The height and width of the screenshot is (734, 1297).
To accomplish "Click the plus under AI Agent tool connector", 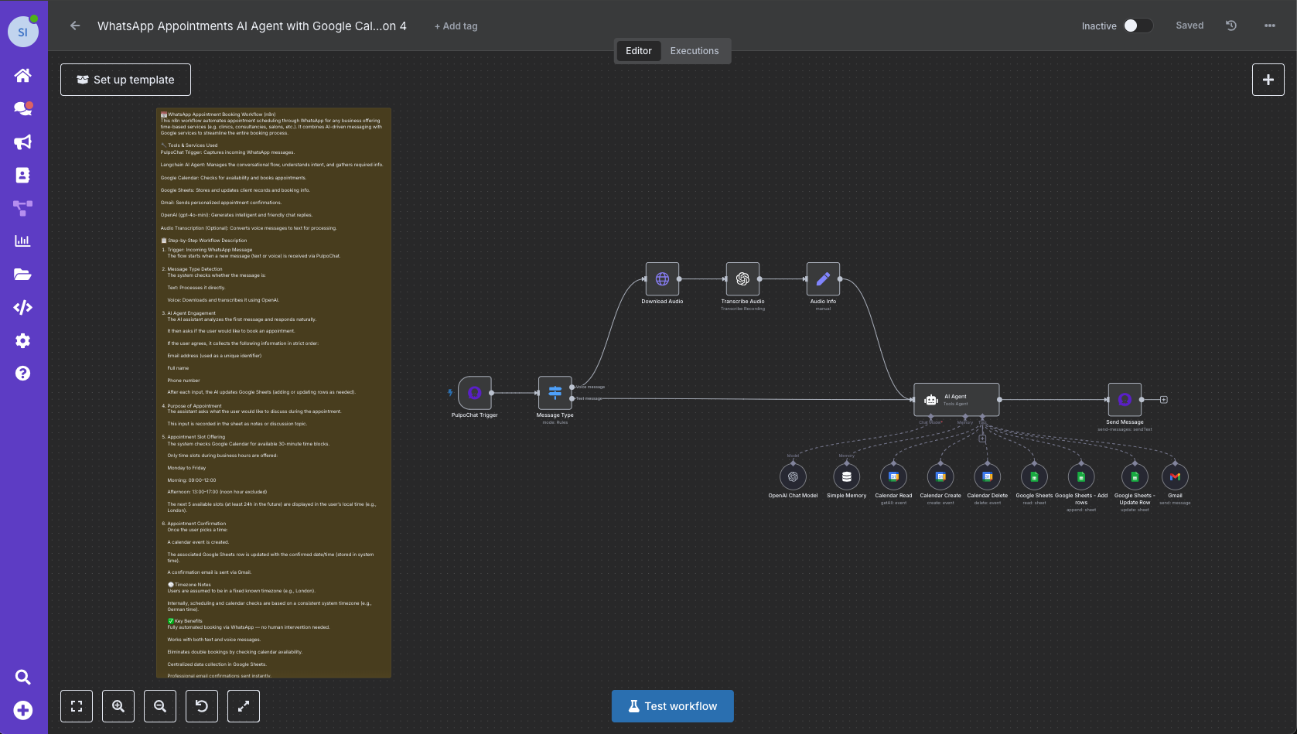I will pos(982,439).
